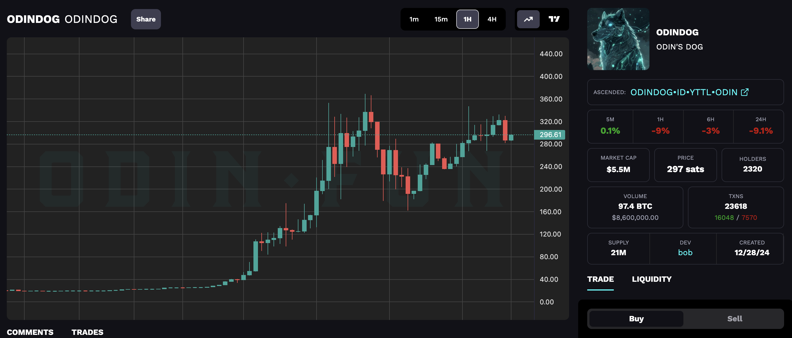Image resolution: width=792 pixels, height=338 pixels.
Task: Select the TRADE tab
Action: (600, 279)
